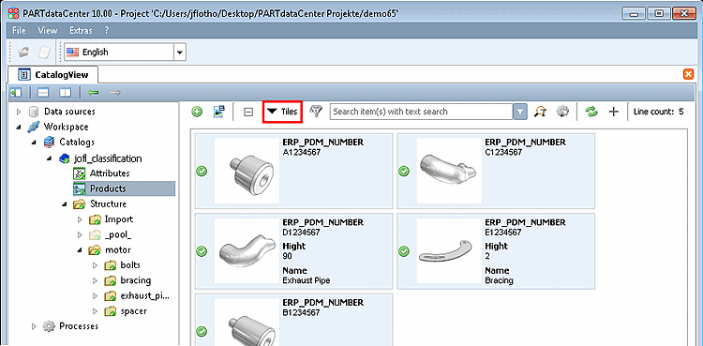
Task: Select the vertical split layout icon
Action: (x=66, y=93)
